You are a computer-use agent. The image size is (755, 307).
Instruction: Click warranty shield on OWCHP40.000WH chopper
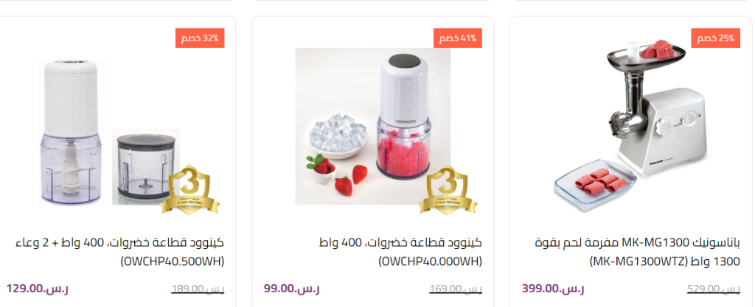(448, 190)
